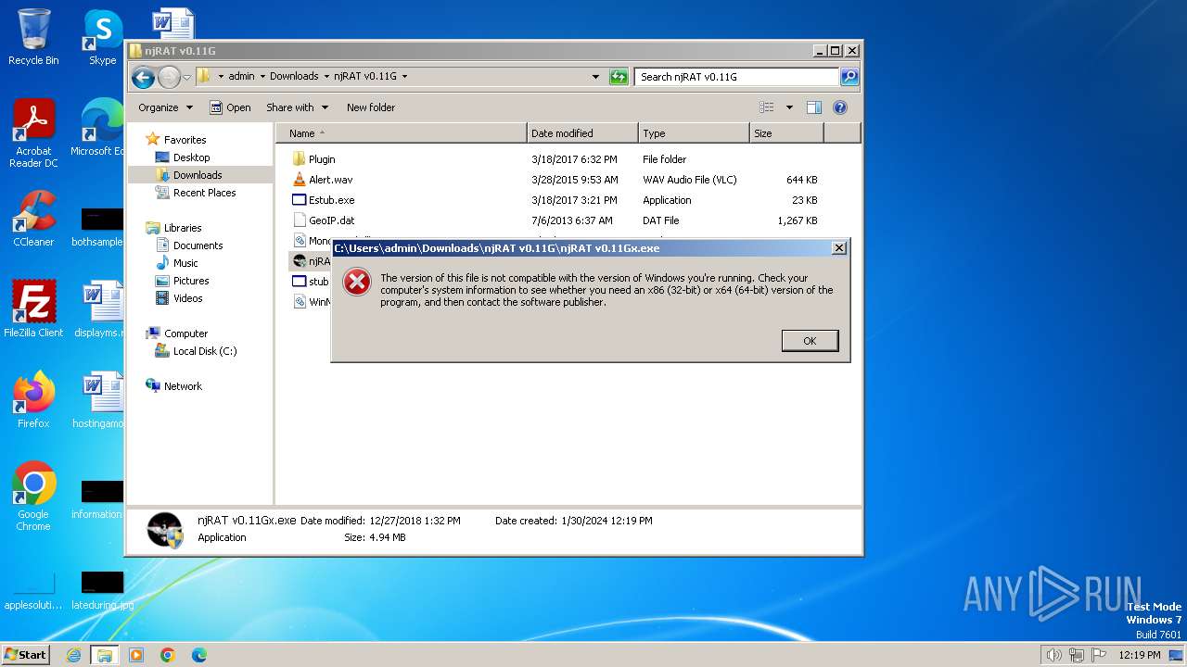This screenshot has height=667, width=1187.
Task: Open Recent Places in navigation pane
Action: pyautogui.click(x=204, y=193)
